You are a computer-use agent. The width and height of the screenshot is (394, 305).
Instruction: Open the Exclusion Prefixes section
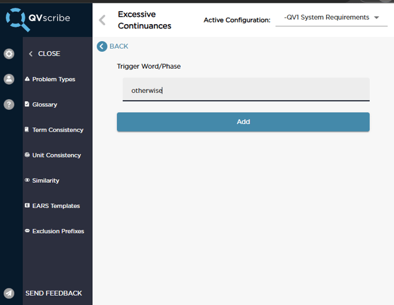point(58,231)
